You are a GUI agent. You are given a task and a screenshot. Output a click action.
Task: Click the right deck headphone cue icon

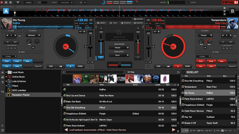tap(138, 58)
